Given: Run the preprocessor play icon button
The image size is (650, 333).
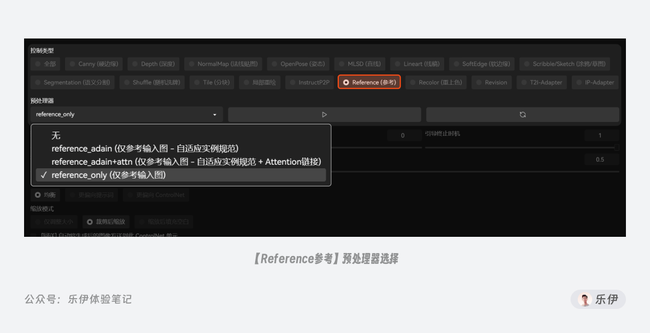Looking at the screenshot, I should [x=324, y=115].
